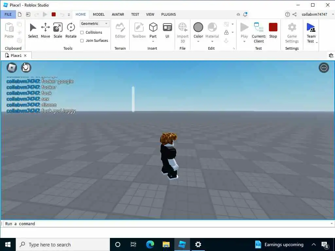Open the Help question mark icon
The image size is (335, 251).
[x=287, y=14]
